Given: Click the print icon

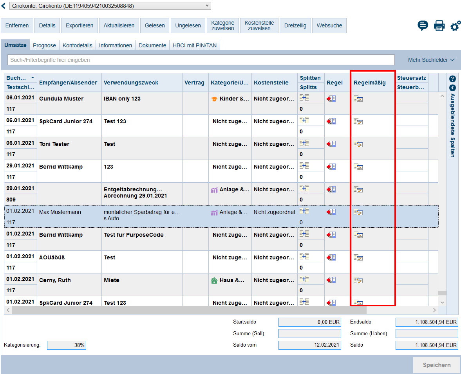Looking at the screenshot, I should (x=439, y=26).
